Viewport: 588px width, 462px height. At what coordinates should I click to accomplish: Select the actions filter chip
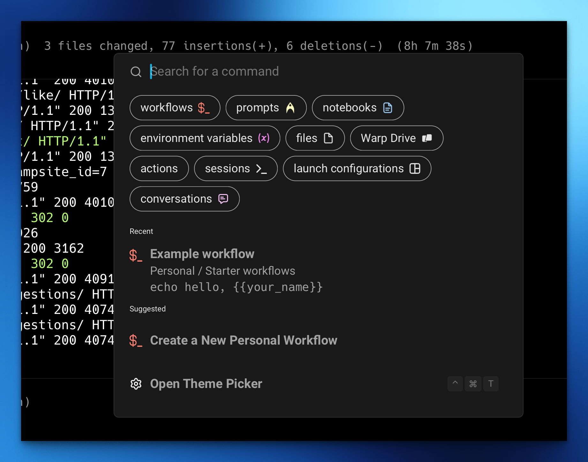pyautogui.click(x=159, y=168)
